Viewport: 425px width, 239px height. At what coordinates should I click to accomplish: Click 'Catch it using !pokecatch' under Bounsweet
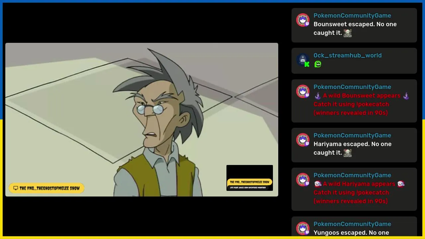click(351, 104)
